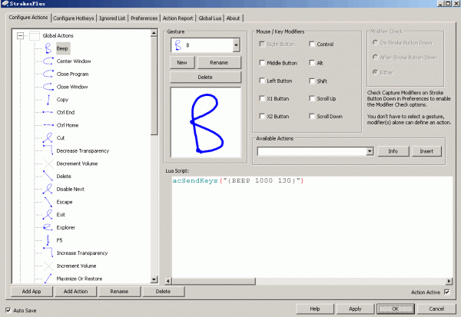Click the Global Actions folder icon
This screenshot has width=461, height=317.
pyautogui.click(x=35, y=35)
